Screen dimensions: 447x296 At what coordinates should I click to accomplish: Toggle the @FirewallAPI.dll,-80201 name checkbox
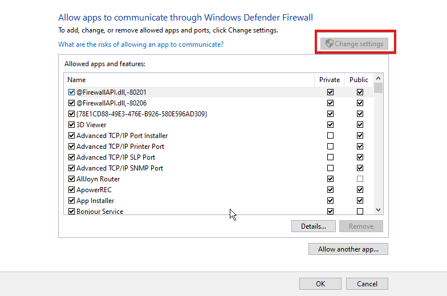[x=71, y=92]
